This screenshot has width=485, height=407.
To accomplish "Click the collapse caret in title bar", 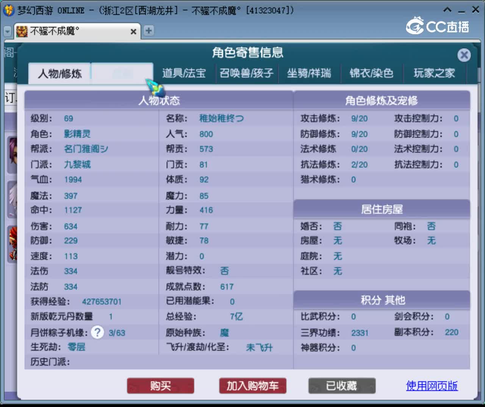I will [447, 10].
